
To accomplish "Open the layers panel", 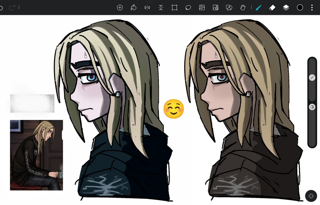I will (286, 8).
